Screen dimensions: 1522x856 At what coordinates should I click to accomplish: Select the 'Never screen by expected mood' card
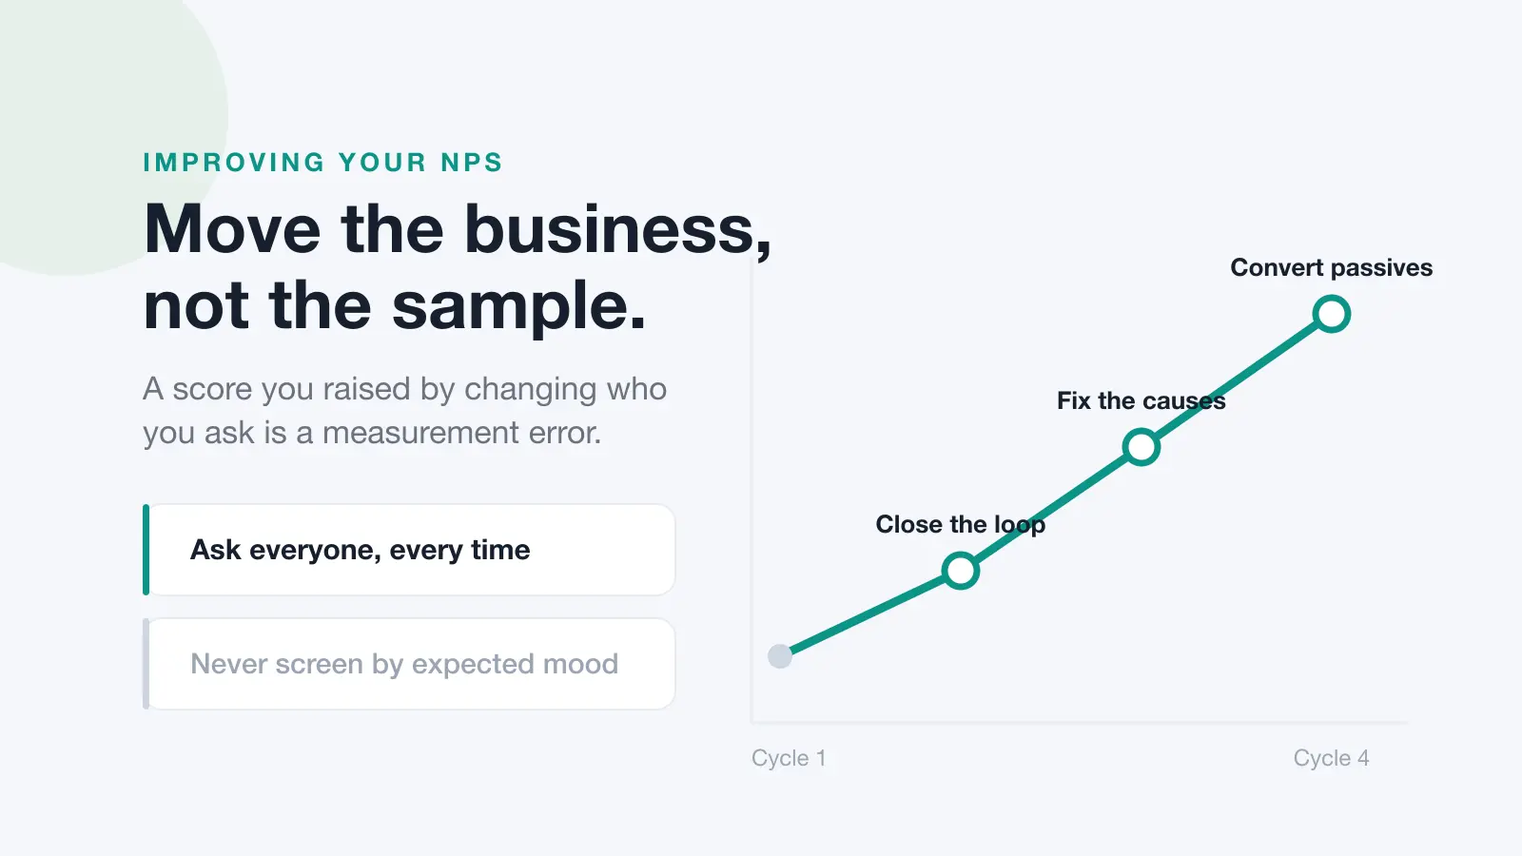tap(409, 664)
